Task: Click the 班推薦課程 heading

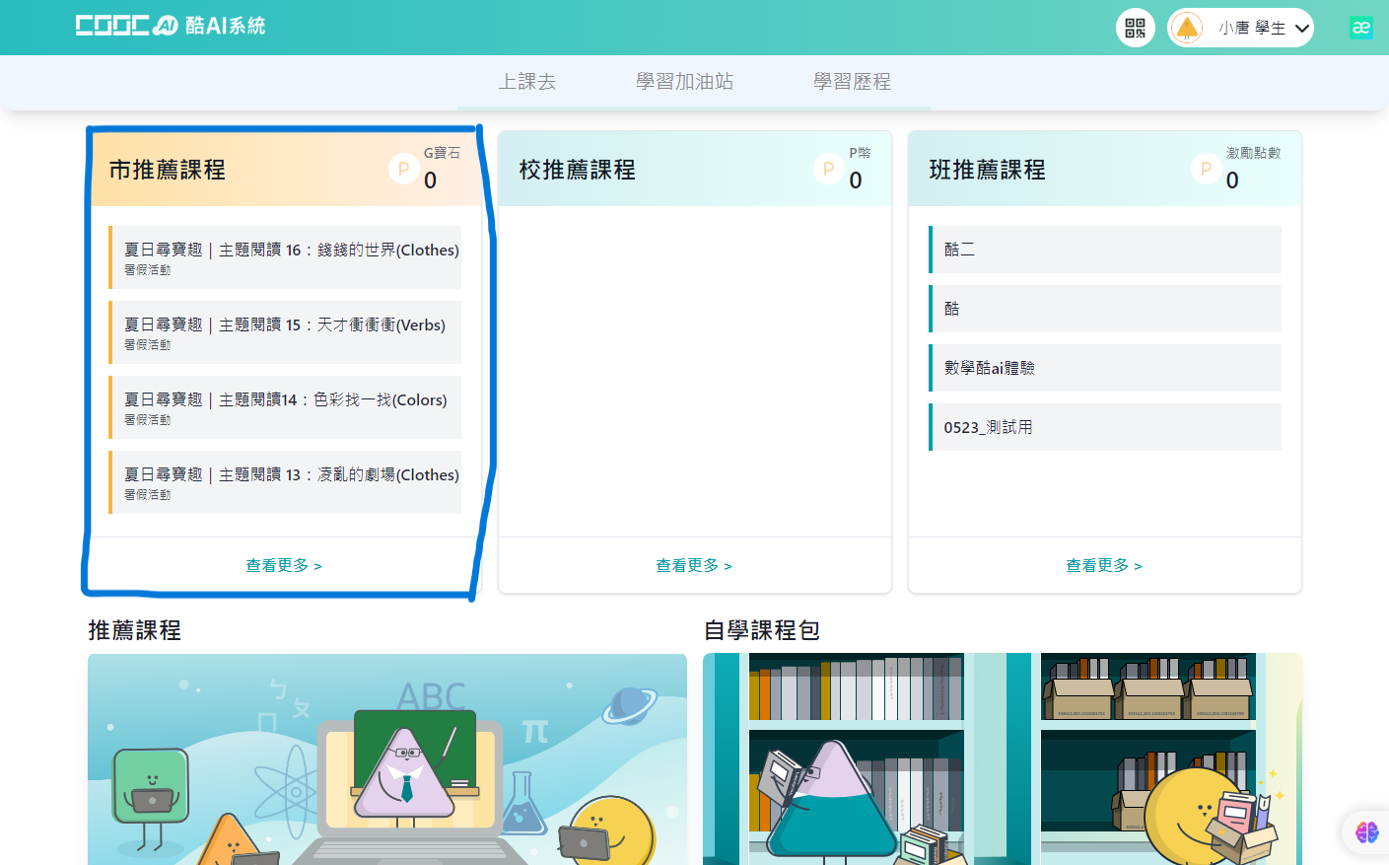Action: point(988,170)
